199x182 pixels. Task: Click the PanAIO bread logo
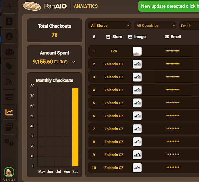tap(32, 6)
